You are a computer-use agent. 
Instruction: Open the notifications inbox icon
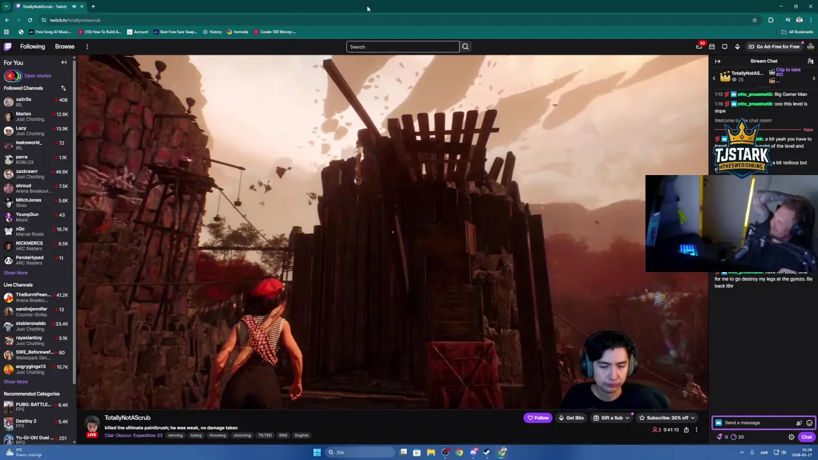pos(712,47)
